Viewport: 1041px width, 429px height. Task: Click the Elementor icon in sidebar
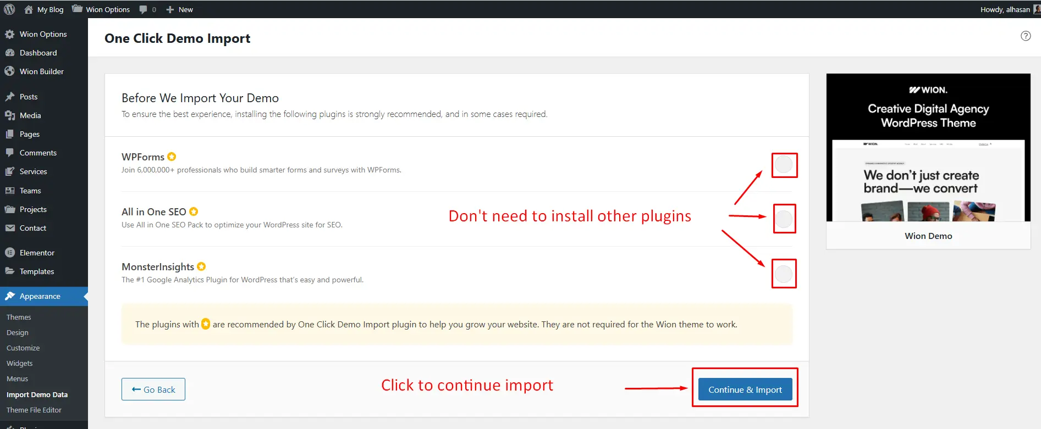point(9,253)
